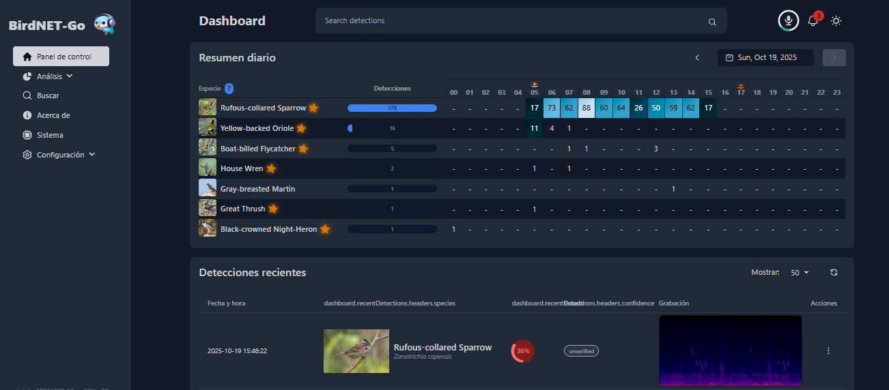Go to previous day using left arrow

click(697, 58)
